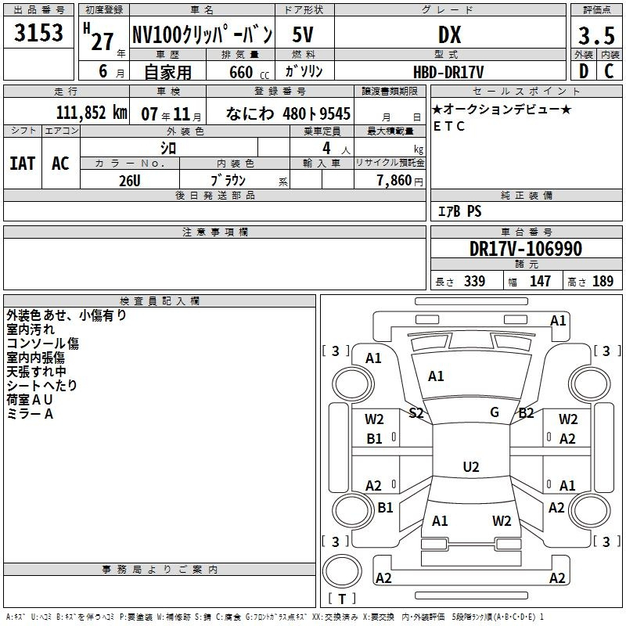Screen dimensions: 626x626
Task: Select exterior grade D
Action: tap(584, 71)
